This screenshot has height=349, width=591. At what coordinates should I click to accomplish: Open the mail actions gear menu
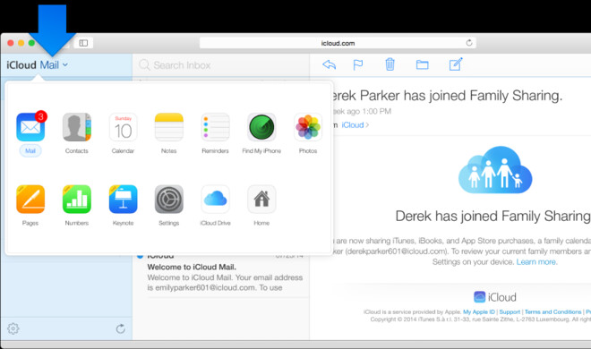coord(13,328)
